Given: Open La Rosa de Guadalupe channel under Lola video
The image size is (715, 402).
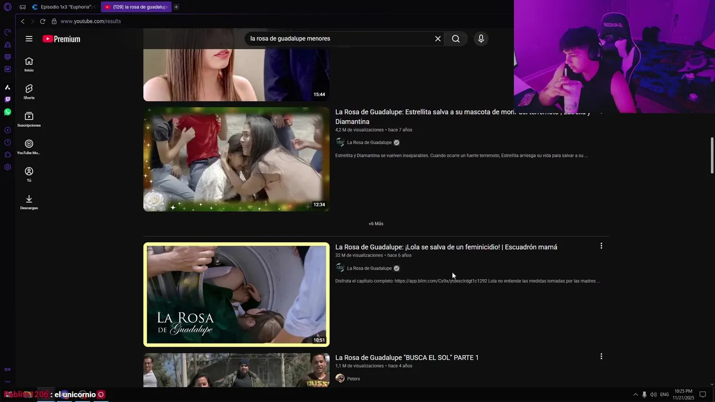Looking at the screenshot, I should [x=369, y=268].
